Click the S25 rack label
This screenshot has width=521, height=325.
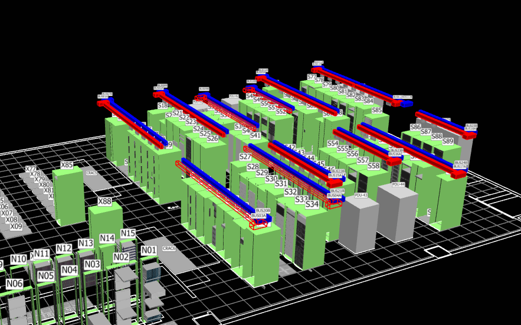(x=205, y=134)
